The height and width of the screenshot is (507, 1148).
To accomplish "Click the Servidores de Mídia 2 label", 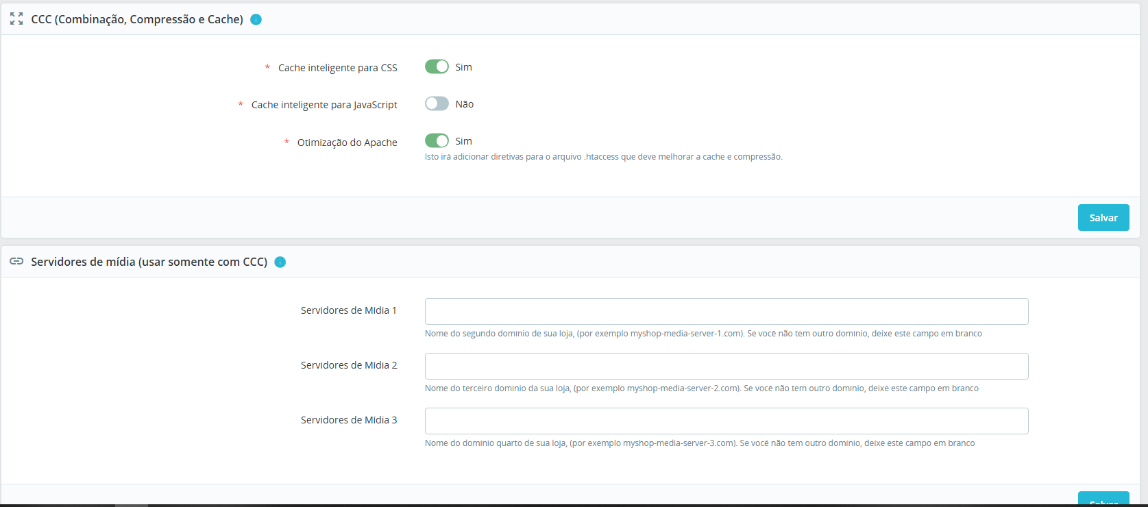I will pos(349,365).
